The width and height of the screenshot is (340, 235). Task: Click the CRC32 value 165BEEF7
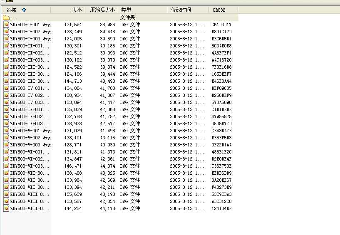point(222,74)
